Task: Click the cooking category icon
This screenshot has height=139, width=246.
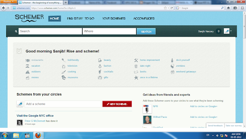Action: 63,72
